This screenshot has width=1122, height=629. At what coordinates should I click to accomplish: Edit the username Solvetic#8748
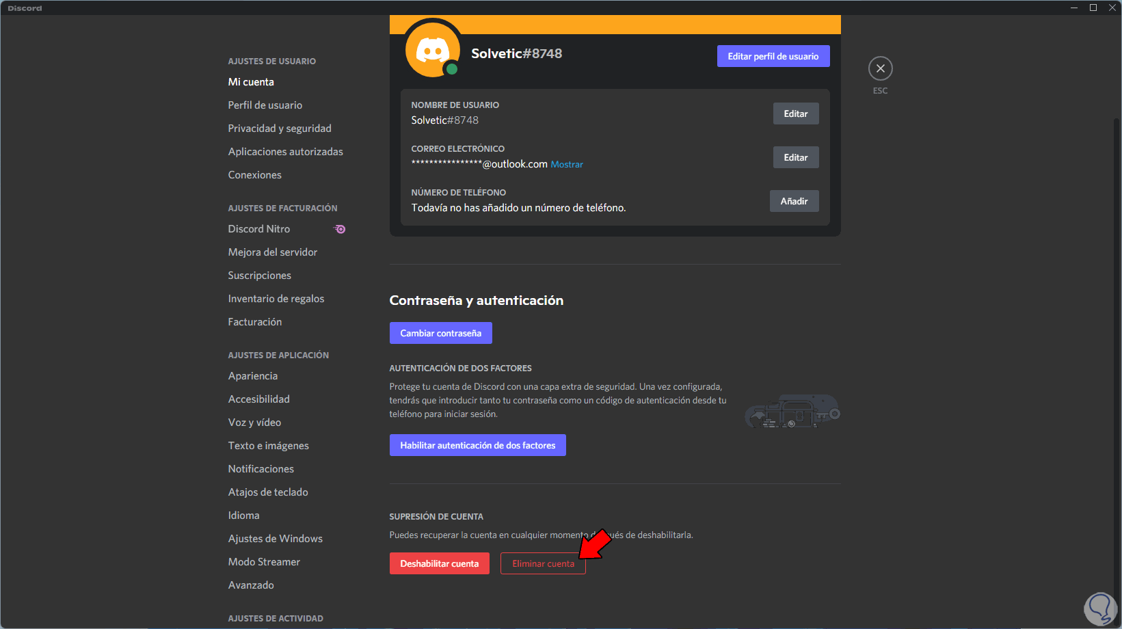(796, 113)
